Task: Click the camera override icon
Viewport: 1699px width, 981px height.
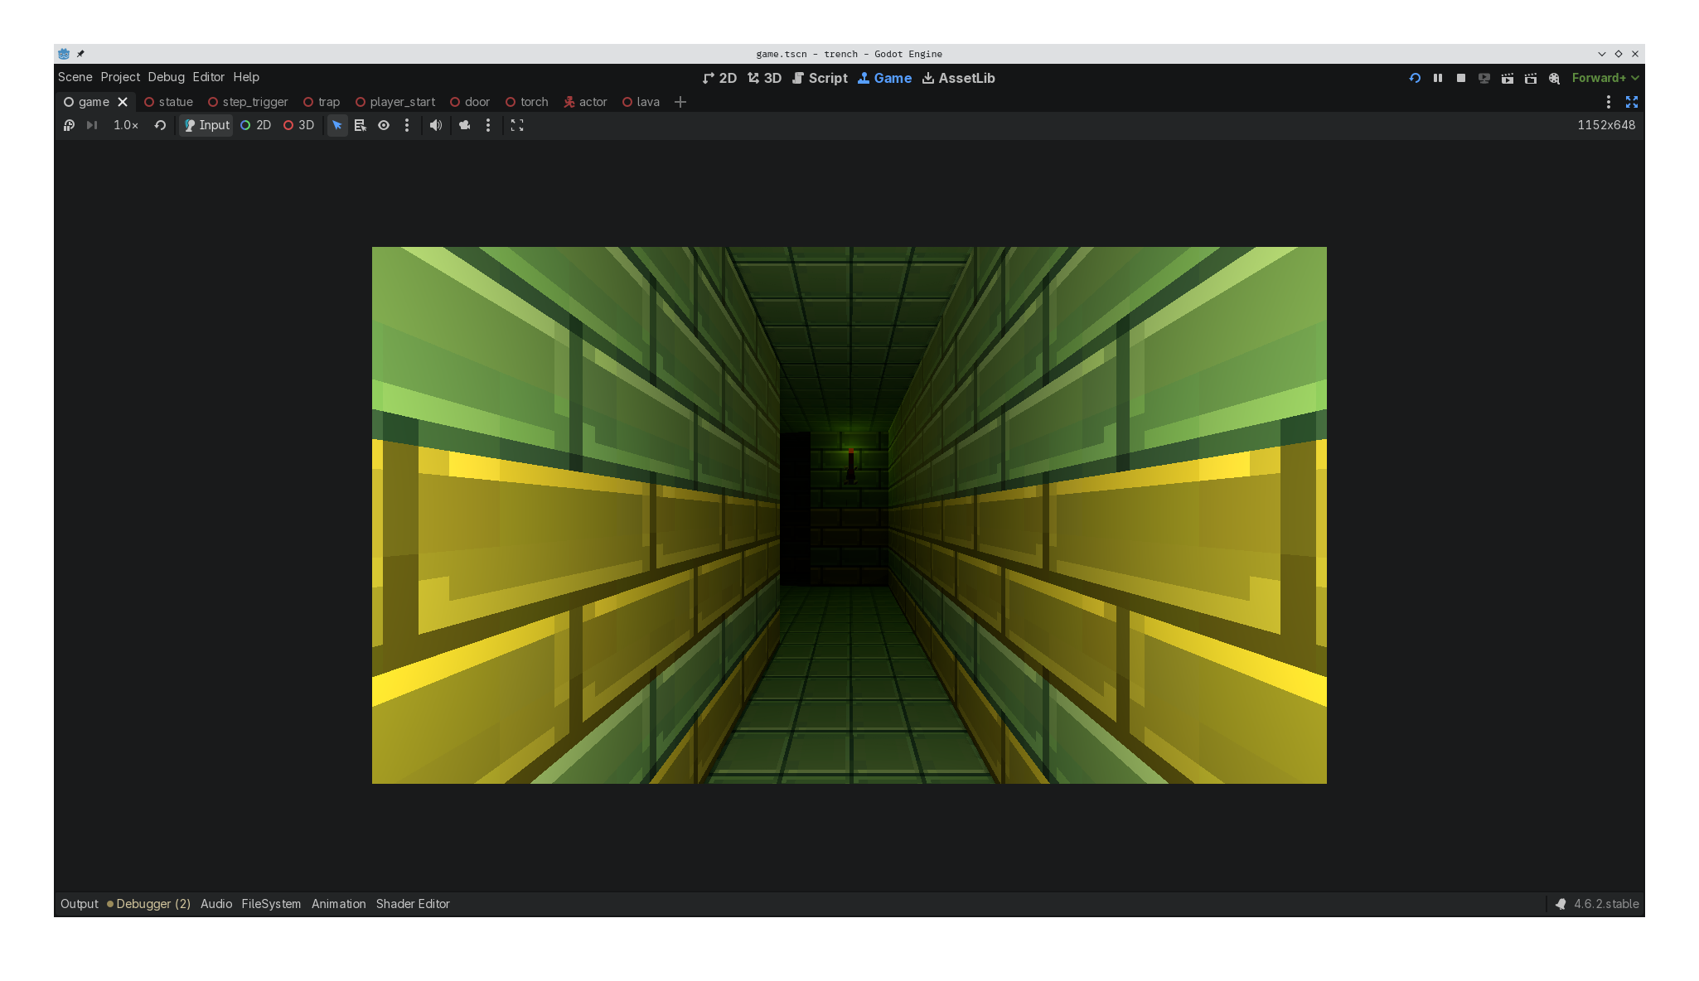Action: coord(465,125)
